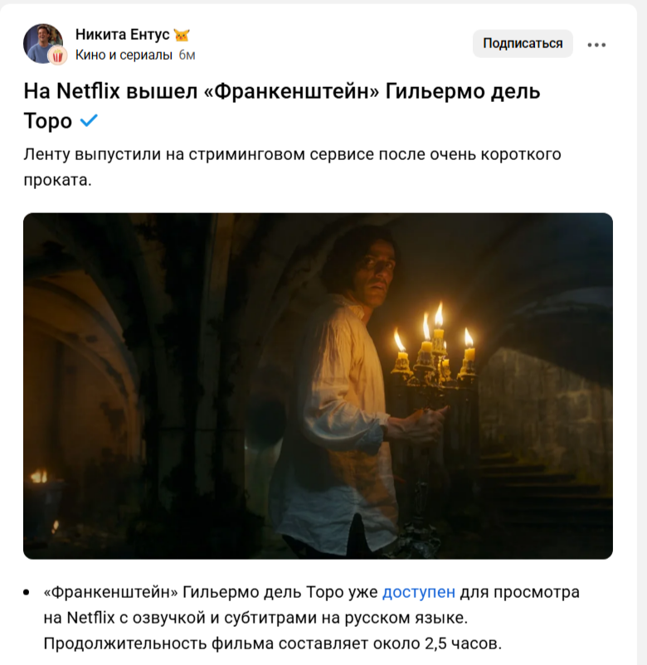
Task: Open the post options three-dots menu
Action: point(596,45)
